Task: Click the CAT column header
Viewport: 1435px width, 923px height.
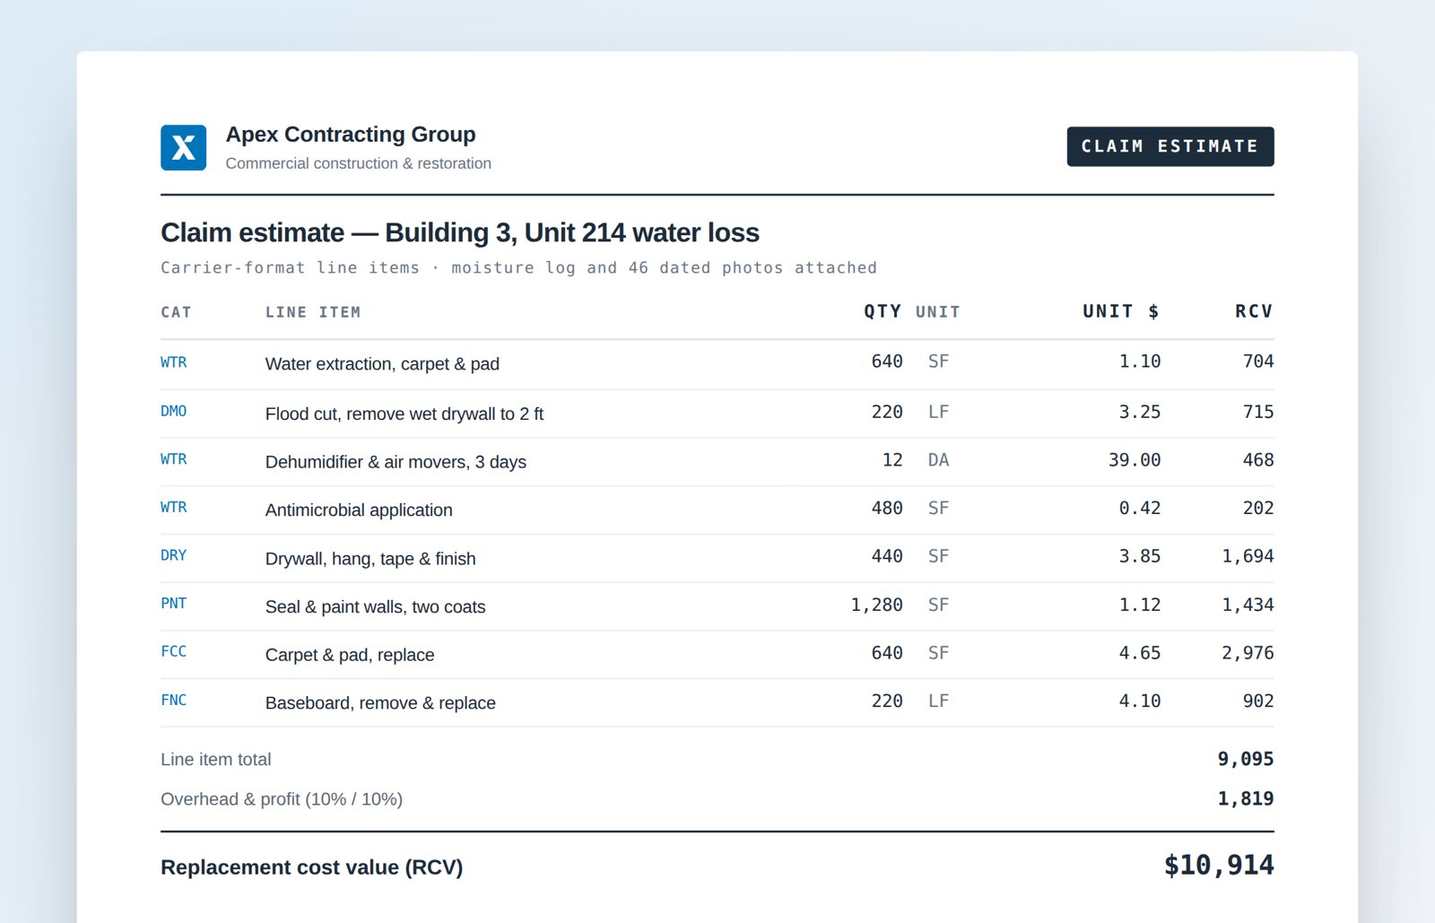Action: pos(176,312)
